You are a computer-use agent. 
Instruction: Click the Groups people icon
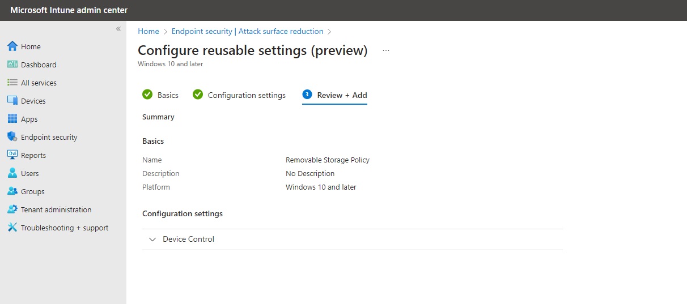pyautogui.click(x=12, y=191)
